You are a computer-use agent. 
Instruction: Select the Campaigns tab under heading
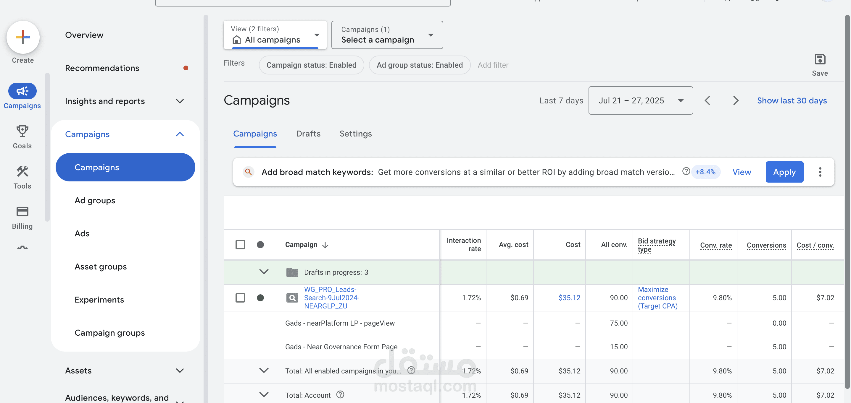[x=255, y=134]
